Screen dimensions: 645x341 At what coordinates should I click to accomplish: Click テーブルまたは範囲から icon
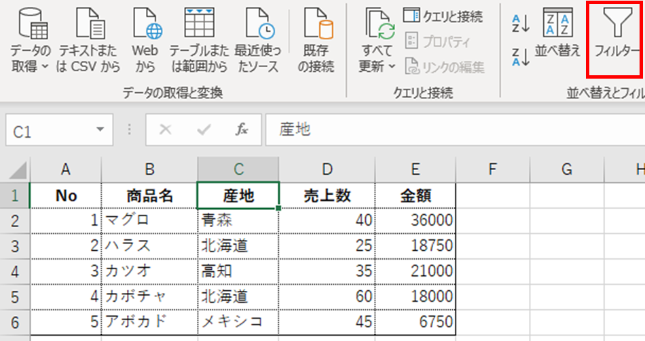pos(199,27)
